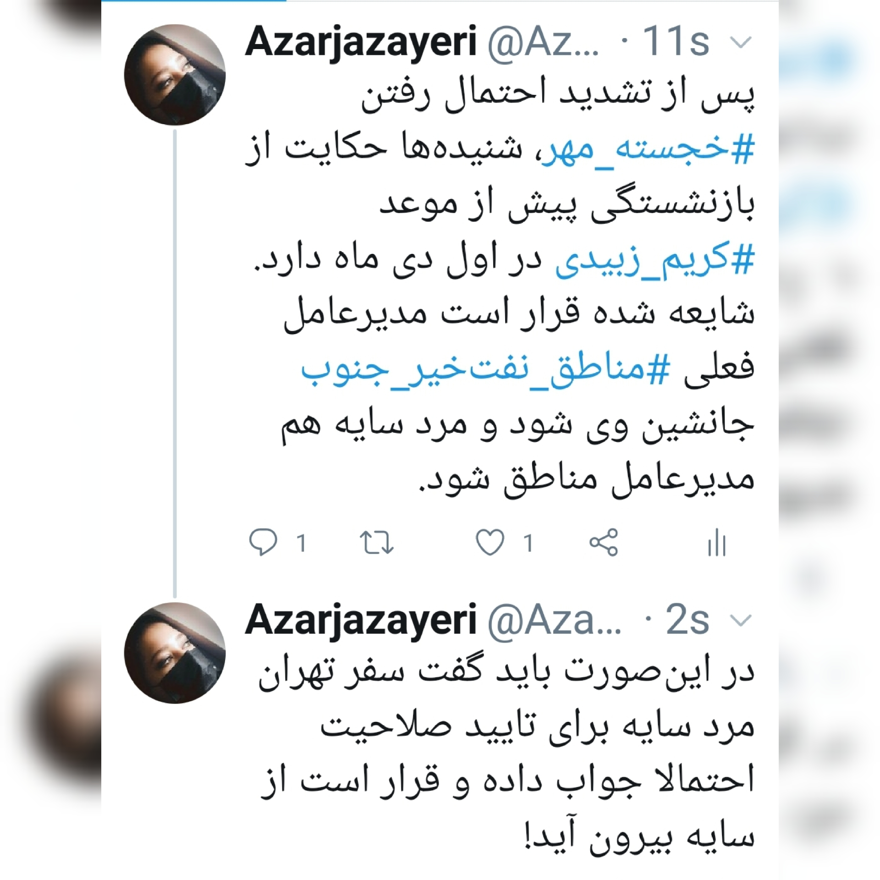Retweet the first tweet
The width and height of the screenshot is (880, 880).
pos(377,543)
